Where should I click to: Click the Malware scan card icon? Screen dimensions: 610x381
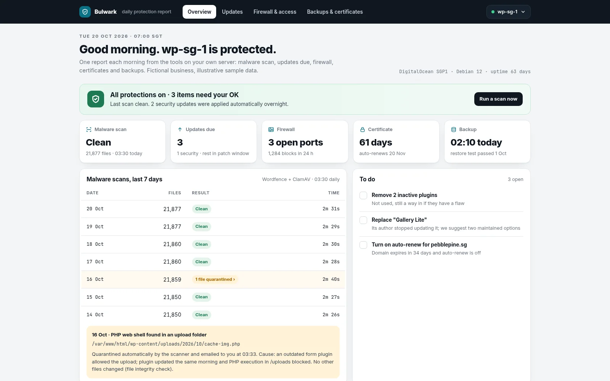tap(89, 130)
